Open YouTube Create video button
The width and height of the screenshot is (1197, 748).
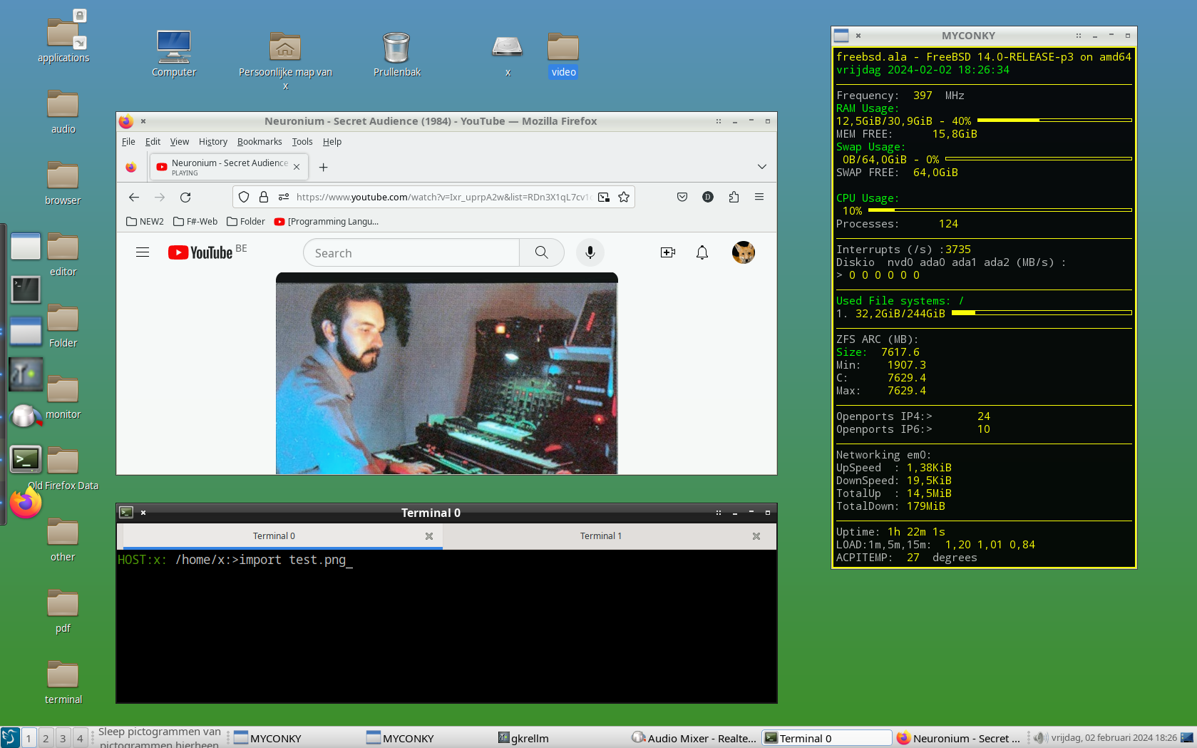click(668, 252)
